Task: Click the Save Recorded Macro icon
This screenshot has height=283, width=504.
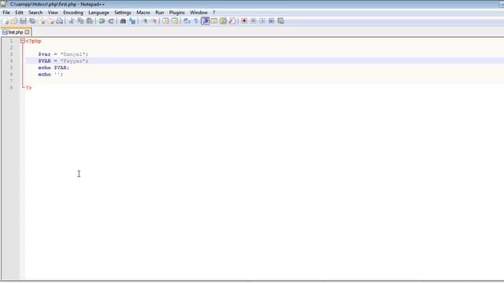Action: (280, 21)
